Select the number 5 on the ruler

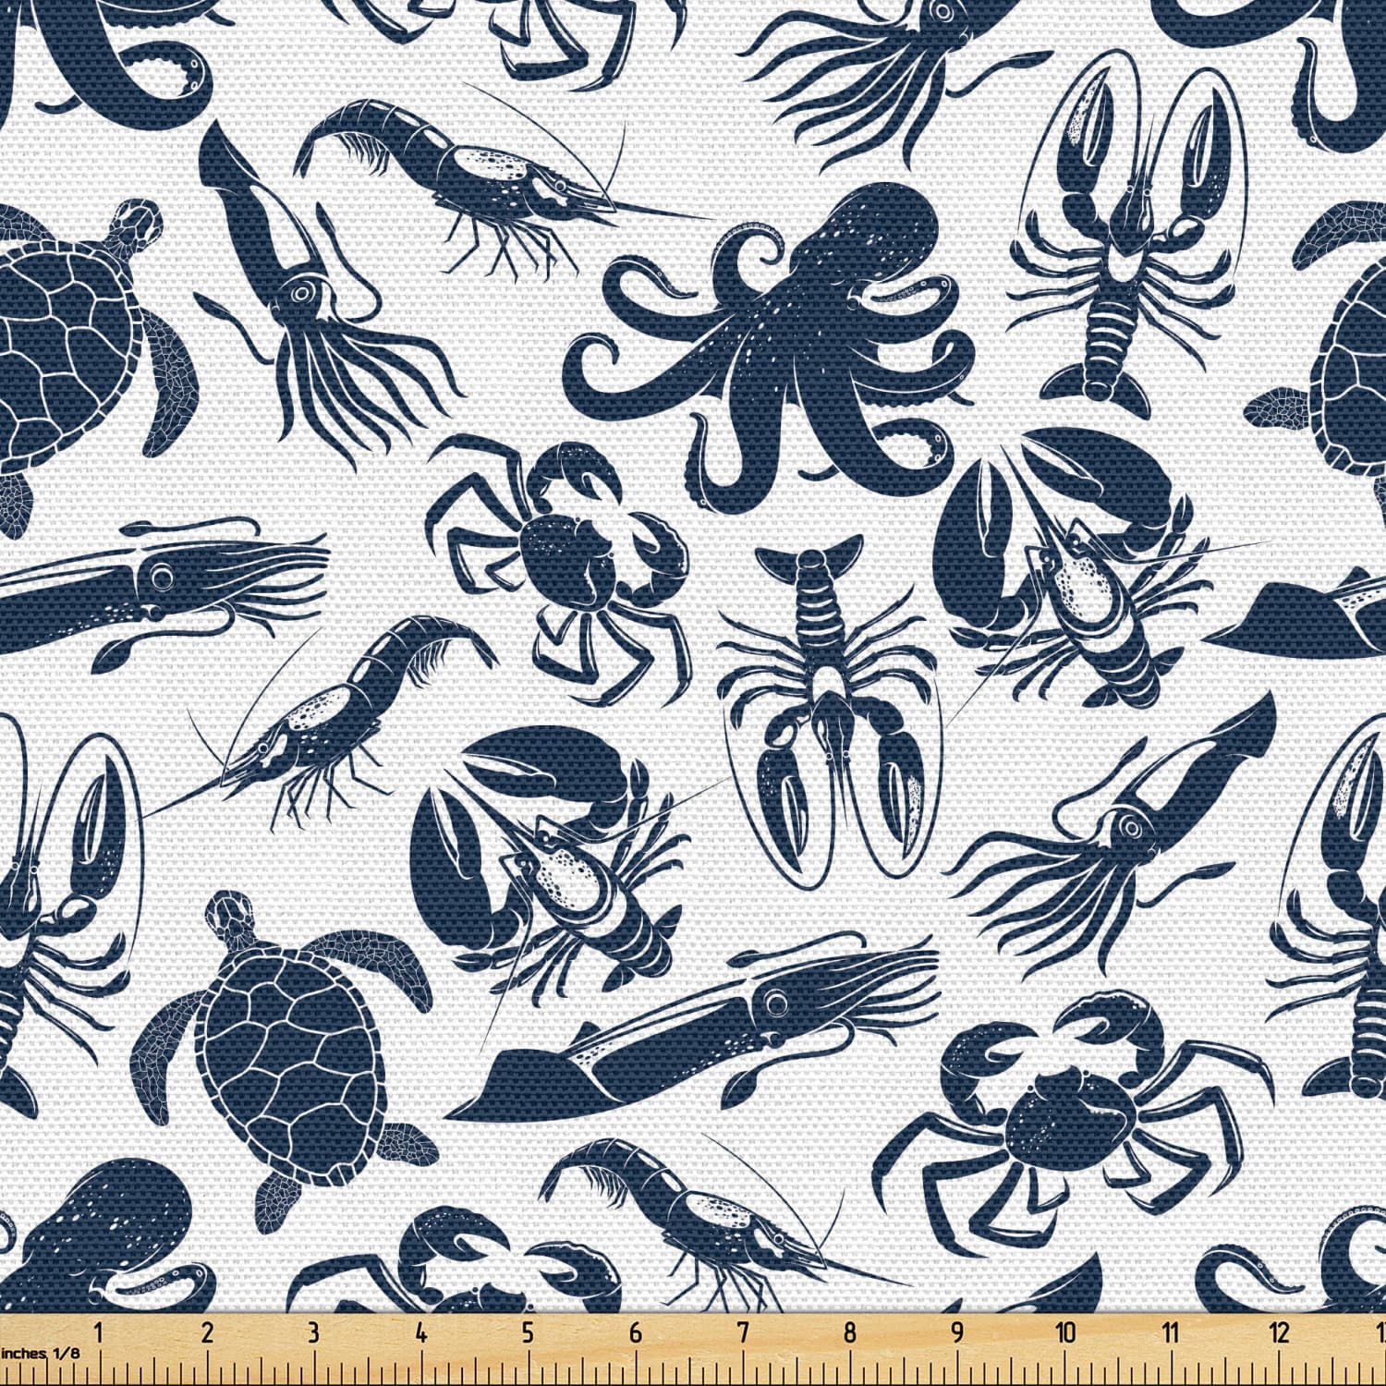[x=529, y=1333]
